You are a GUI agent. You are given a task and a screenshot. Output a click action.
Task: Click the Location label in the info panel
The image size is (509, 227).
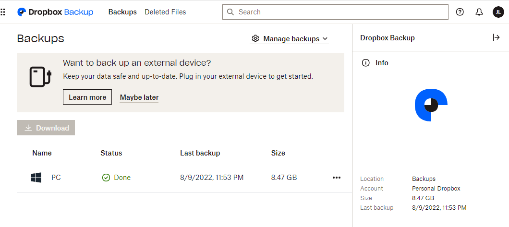pyautogui.click(x=372, y=179)
